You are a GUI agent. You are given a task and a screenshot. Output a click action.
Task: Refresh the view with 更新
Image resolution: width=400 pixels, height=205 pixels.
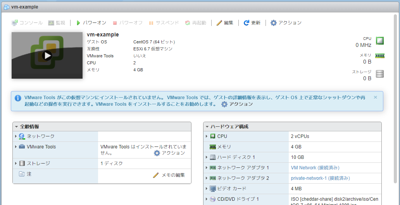(252, 23)
